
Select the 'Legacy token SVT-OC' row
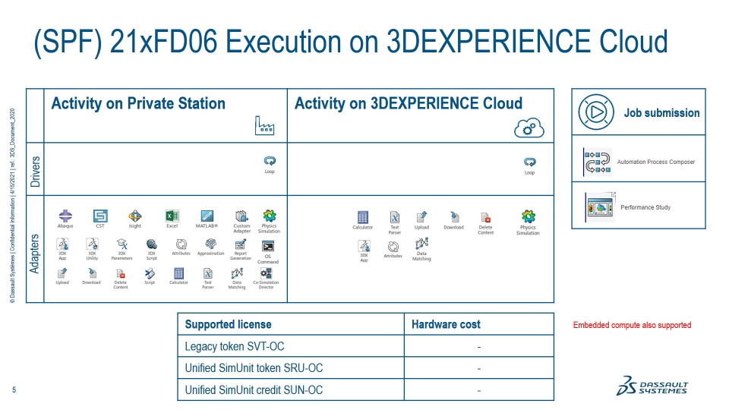pos(365,346)
